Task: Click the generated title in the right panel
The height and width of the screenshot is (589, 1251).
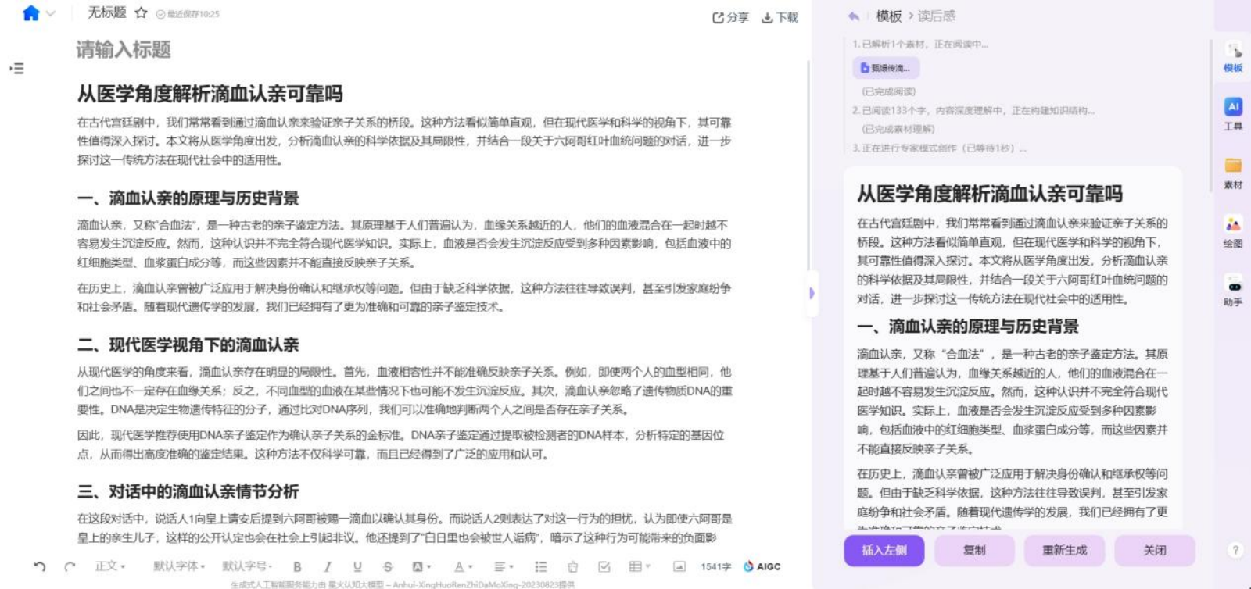Action: tap(990, 194)
